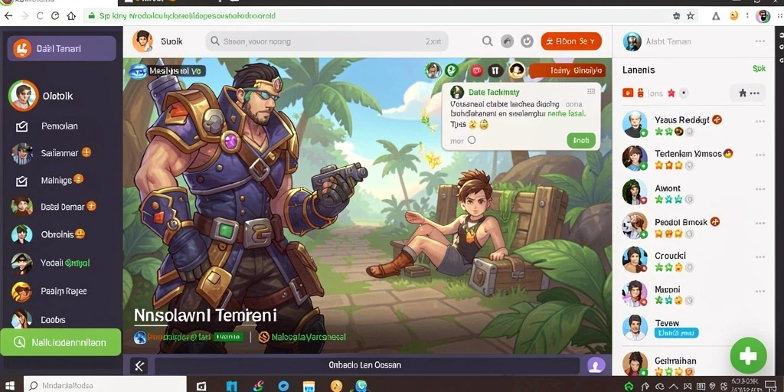Click the green plus floating button
Image resolution: width=784 pixels, height=392 pixels.
[x=748, y=355]
